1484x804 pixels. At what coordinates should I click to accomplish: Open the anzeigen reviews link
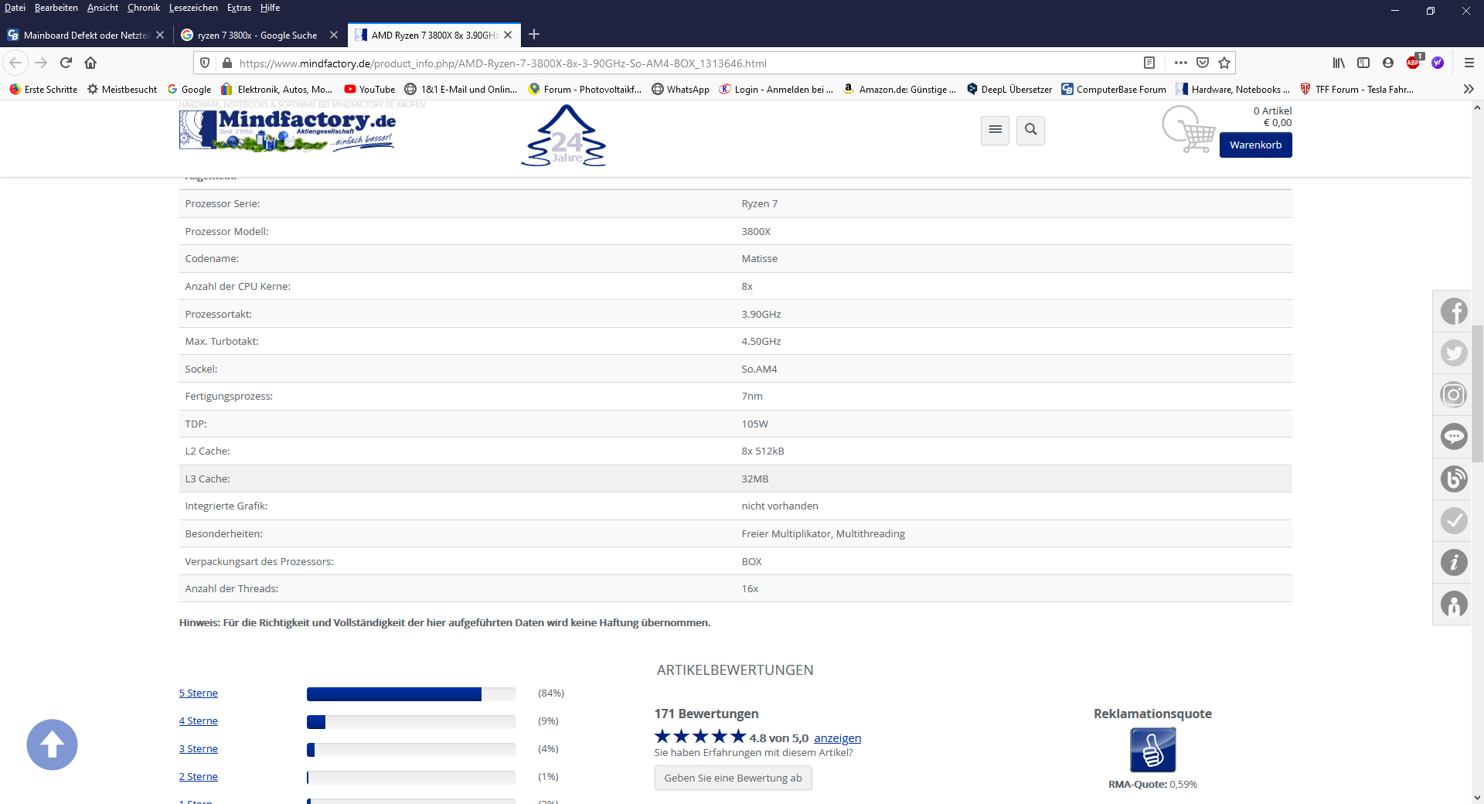(837, 738)
